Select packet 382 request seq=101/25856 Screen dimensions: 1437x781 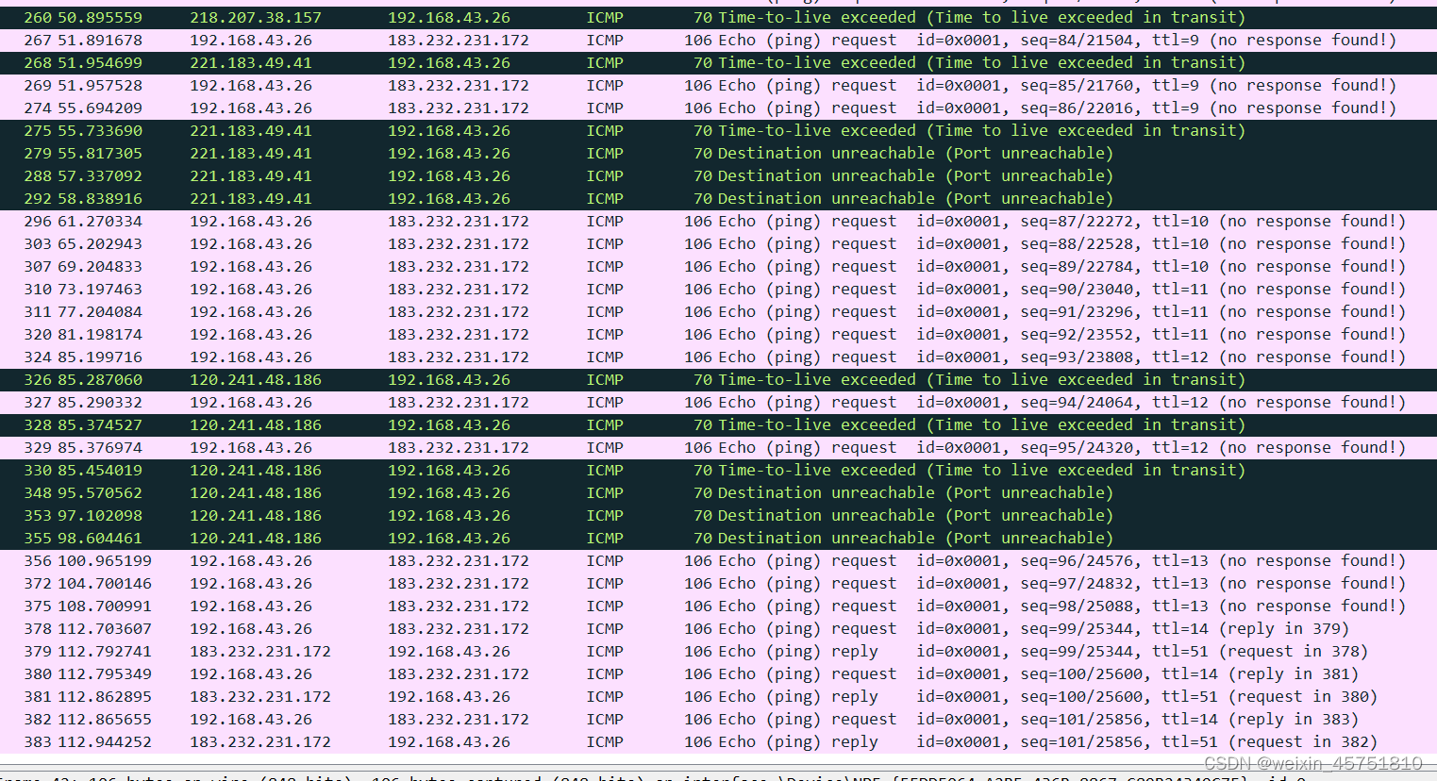(718, 720)
